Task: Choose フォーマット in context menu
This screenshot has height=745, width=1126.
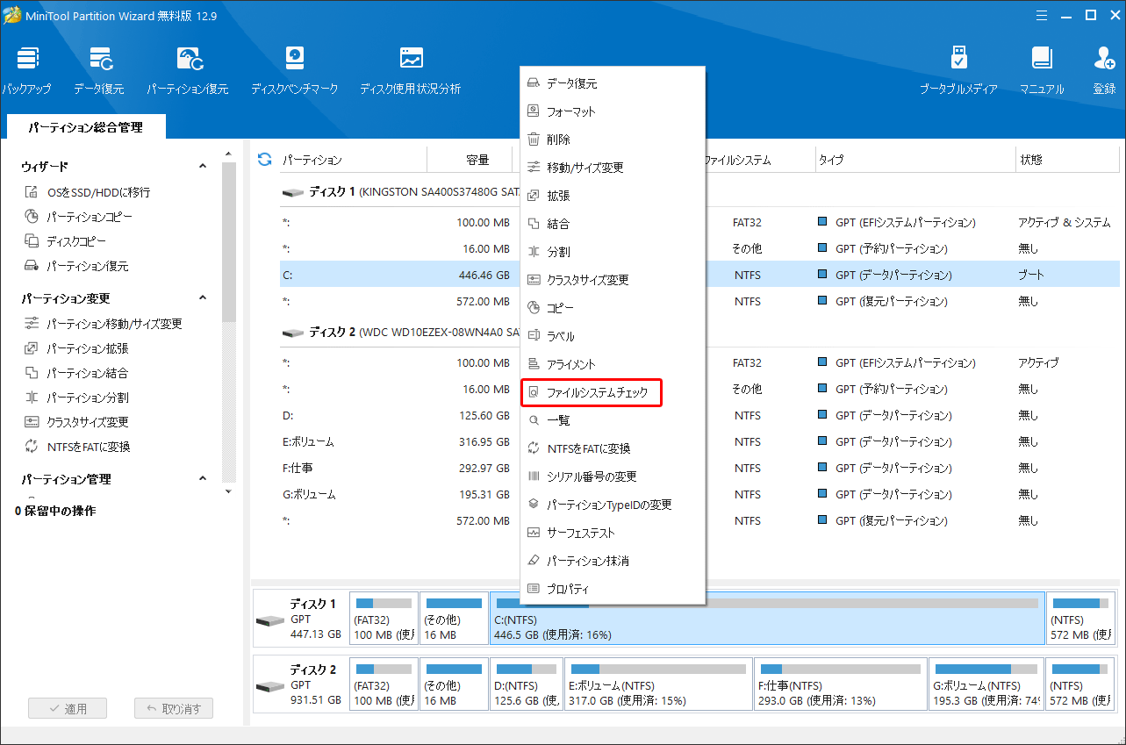Action: coord(613,111)
